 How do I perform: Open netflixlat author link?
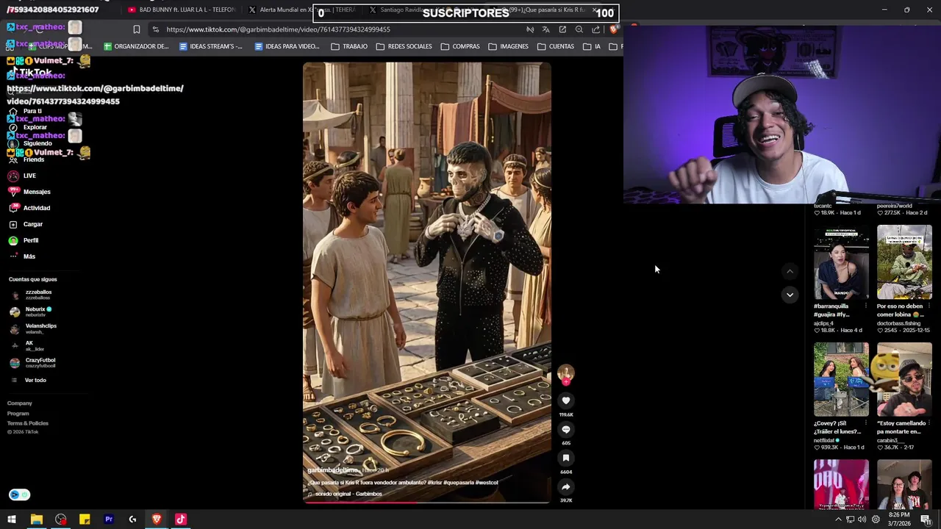pyautogui.click(x=825, y=440)
